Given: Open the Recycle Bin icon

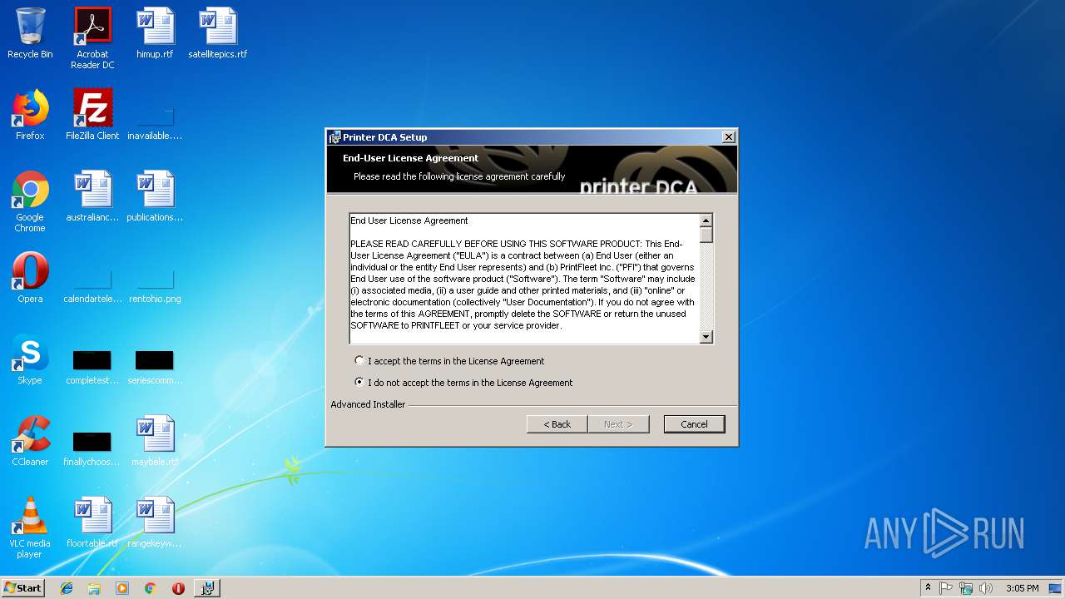Looking at the screenshot, I should point(30,34).
